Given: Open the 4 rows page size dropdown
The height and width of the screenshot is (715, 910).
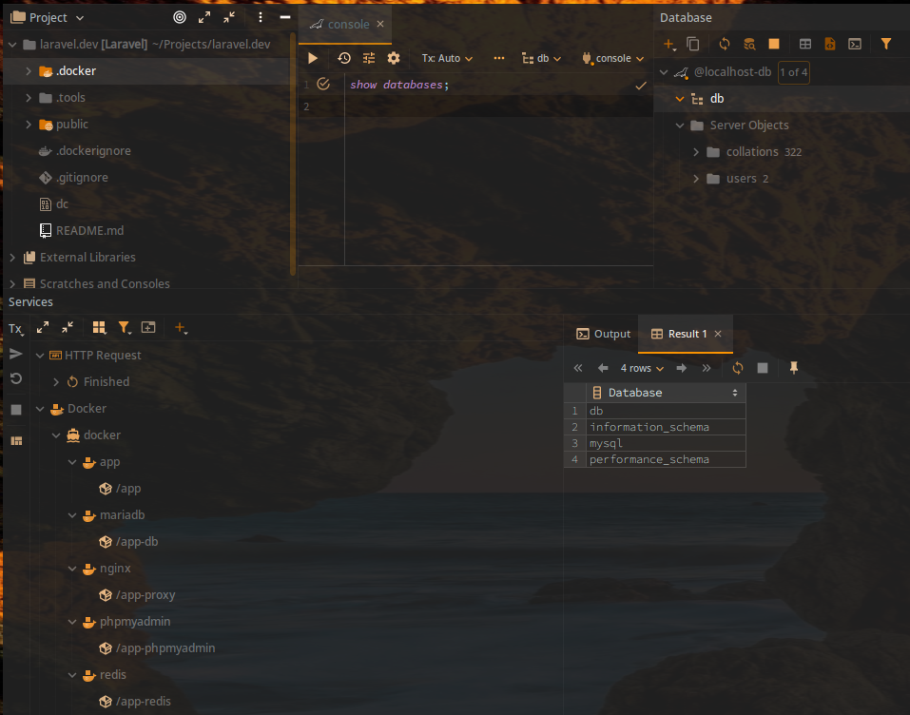Looking at the screenshot, I should (642, 368).
